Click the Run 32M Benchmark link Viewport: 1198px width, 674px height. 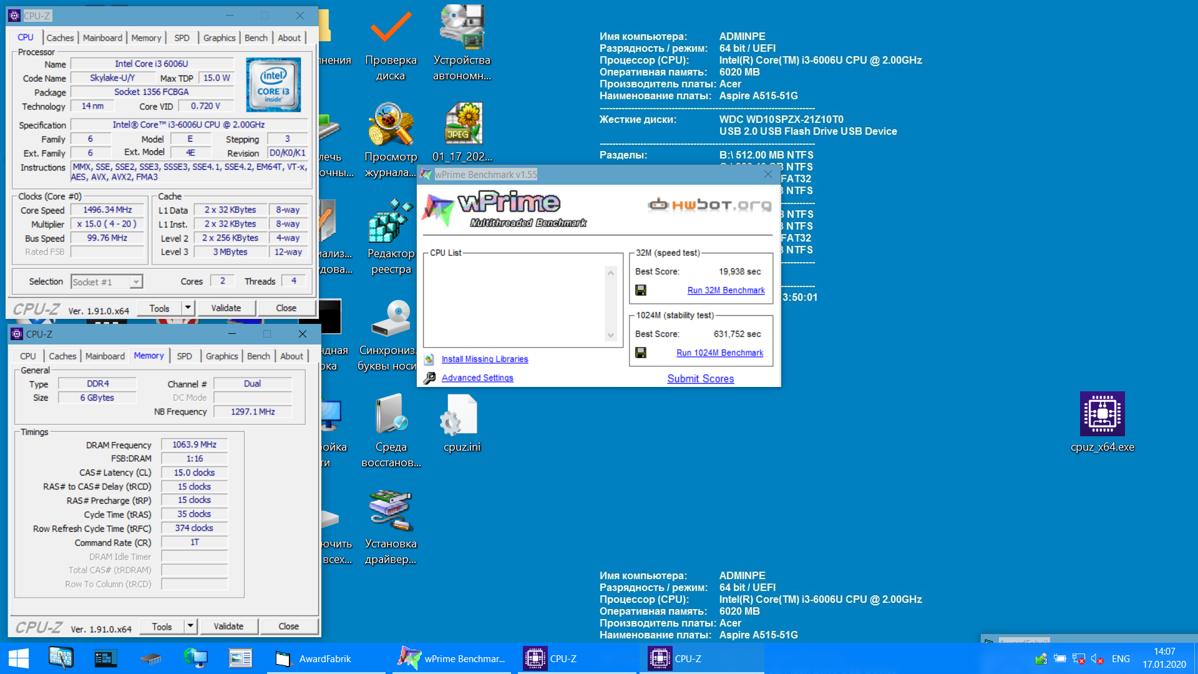tap(726, 290)
